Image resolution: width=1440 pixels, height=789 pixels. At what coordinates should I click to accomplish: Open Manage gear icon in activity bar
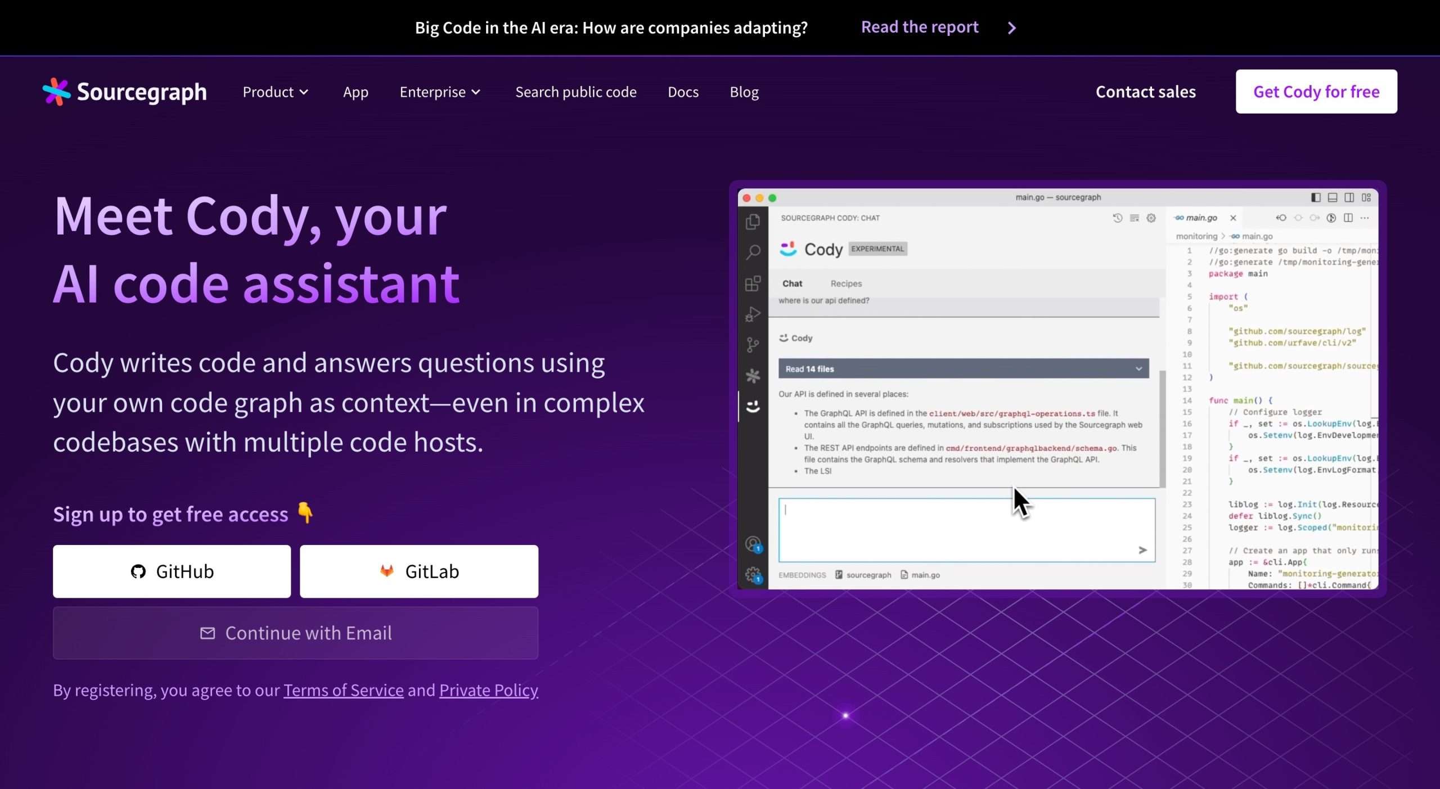(x=753, y=575)
